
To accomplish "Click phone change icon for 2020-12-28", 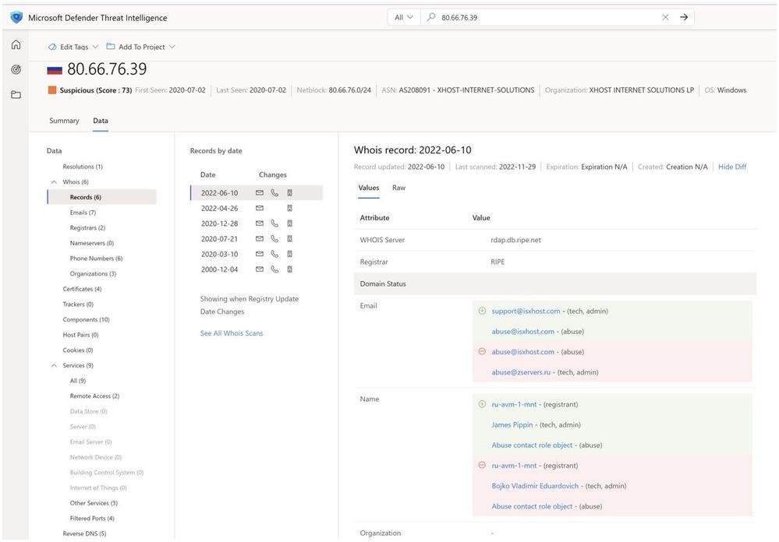I will coord(274,223).
